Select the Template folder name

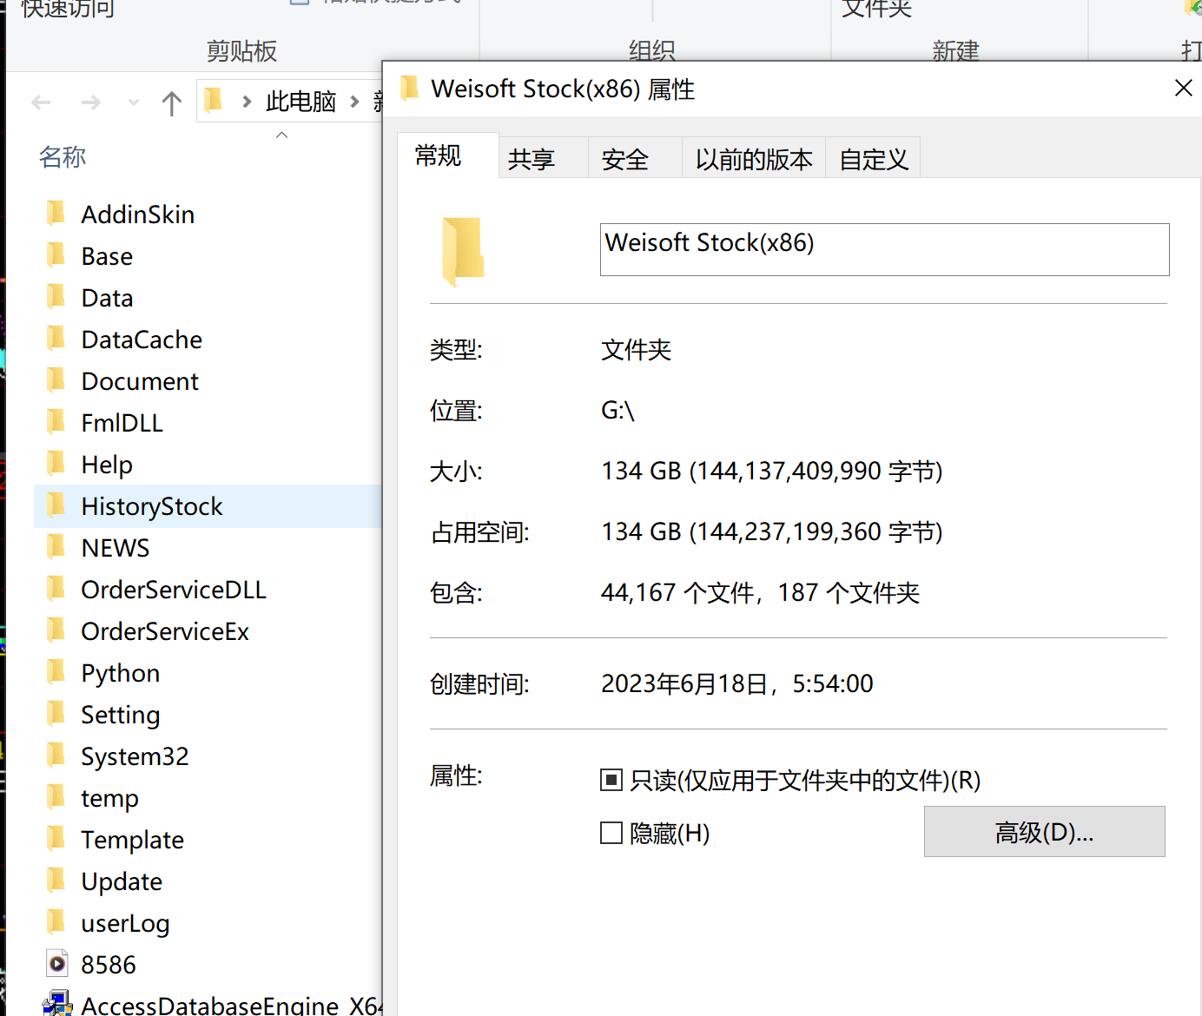click(132, 840)
